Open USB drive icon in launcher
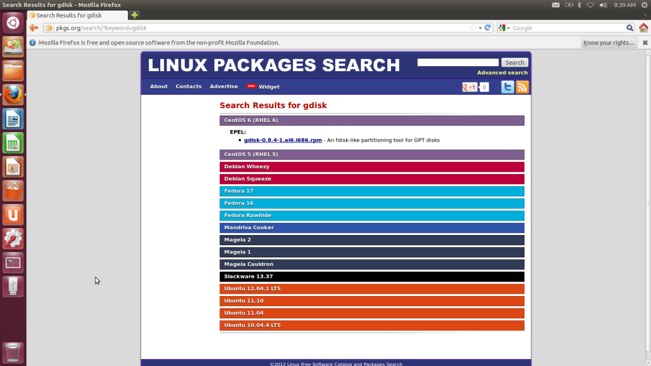Screen dimensions: 651x366 point(13,287)
